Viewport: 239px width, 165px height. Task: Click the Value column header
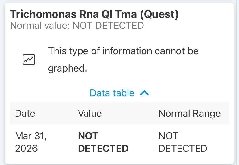[90, 113]
